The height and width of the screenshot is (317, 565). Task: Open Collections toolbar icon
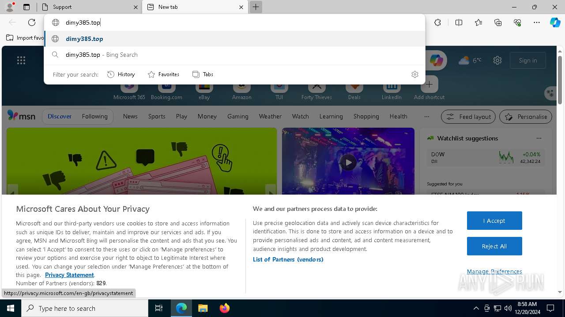point(498,22)
